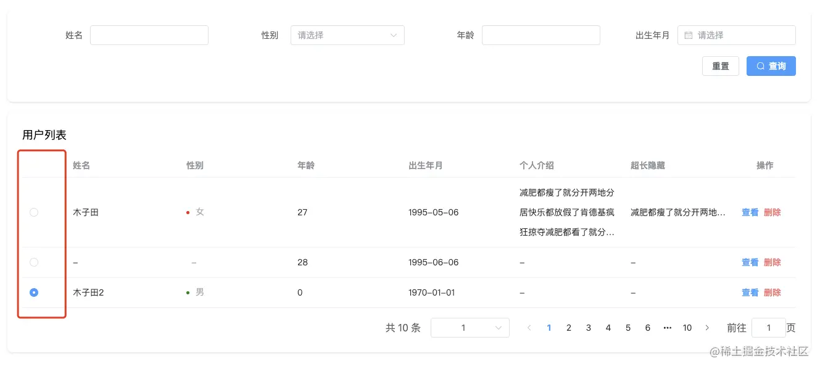
Task: Click the pagination ellipsis to jump pages
Action: click(x=667, y=328)
